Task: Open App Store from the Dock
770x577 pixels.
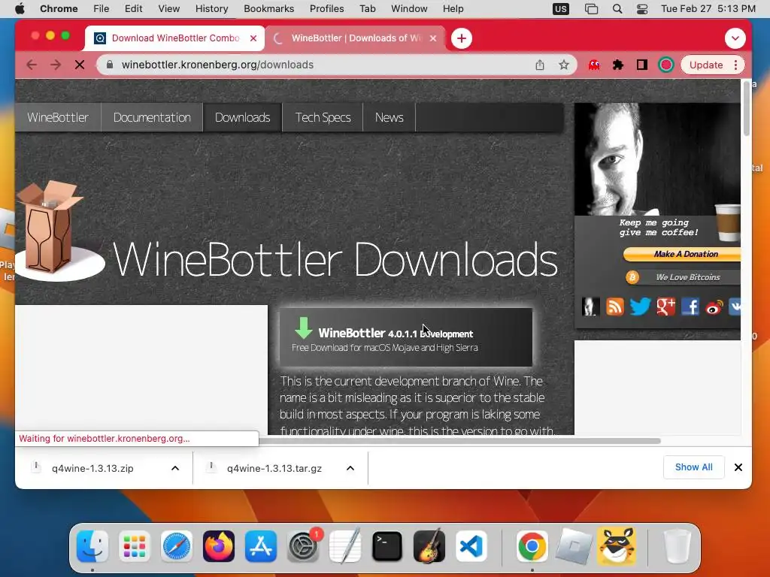Action: [261, 546]
